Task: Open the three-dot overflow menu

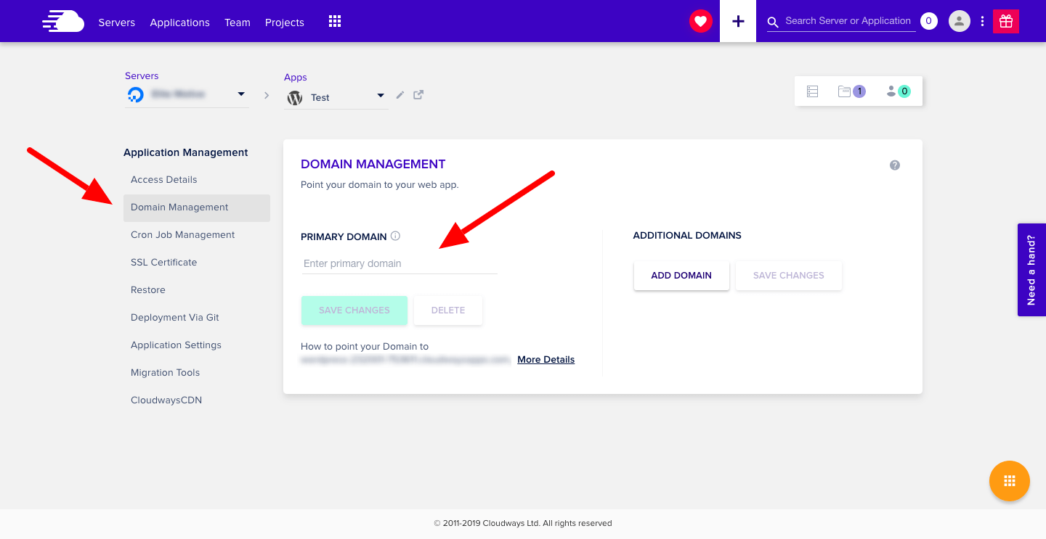Action: 983,21
